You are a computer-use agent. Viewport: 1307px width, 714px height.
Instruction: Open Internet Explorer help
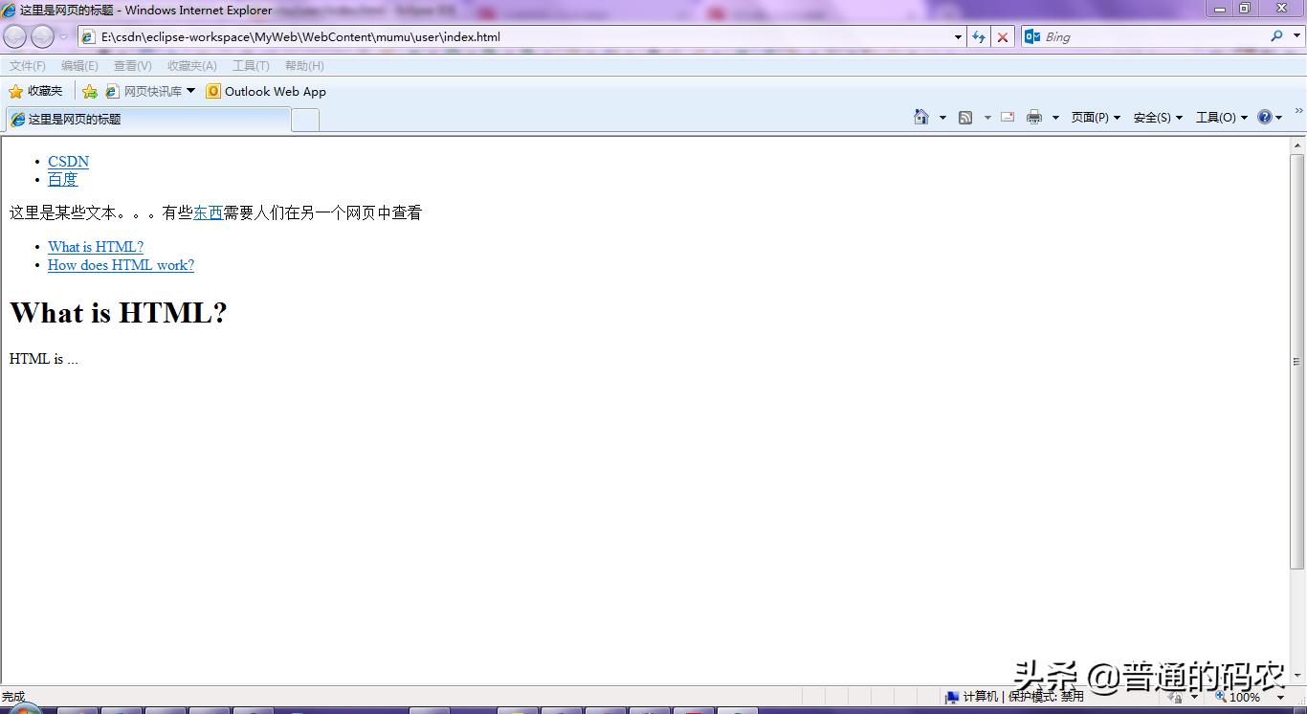pos(1264,116)
